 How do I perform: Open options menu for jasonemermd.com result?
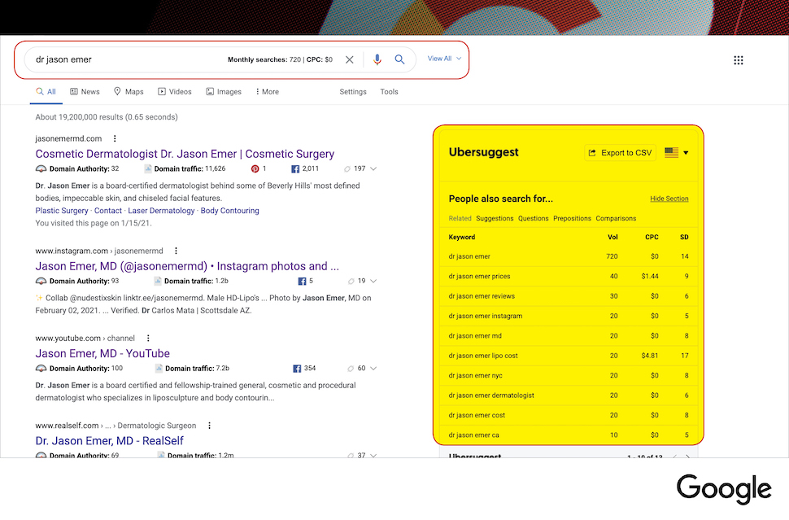[x=115, y=138]
